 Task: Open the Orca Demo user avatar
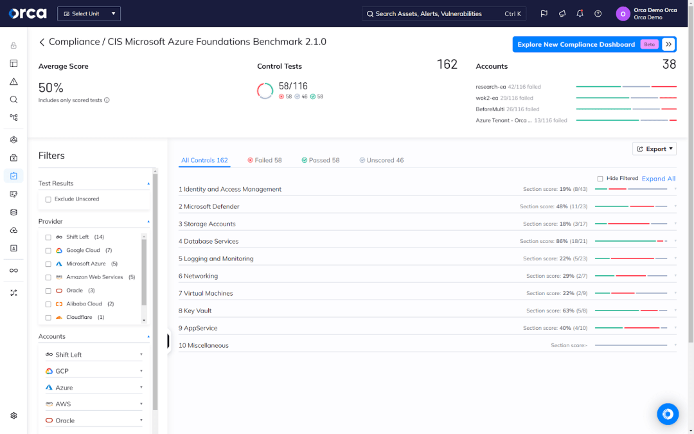(x=623, y=14)
